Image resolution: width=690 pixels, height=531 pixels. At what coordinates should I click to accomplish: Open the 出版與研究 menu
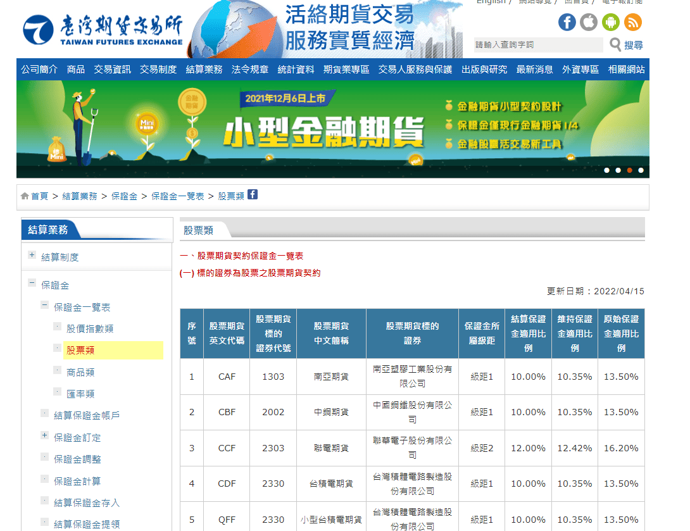click(484, 70)
